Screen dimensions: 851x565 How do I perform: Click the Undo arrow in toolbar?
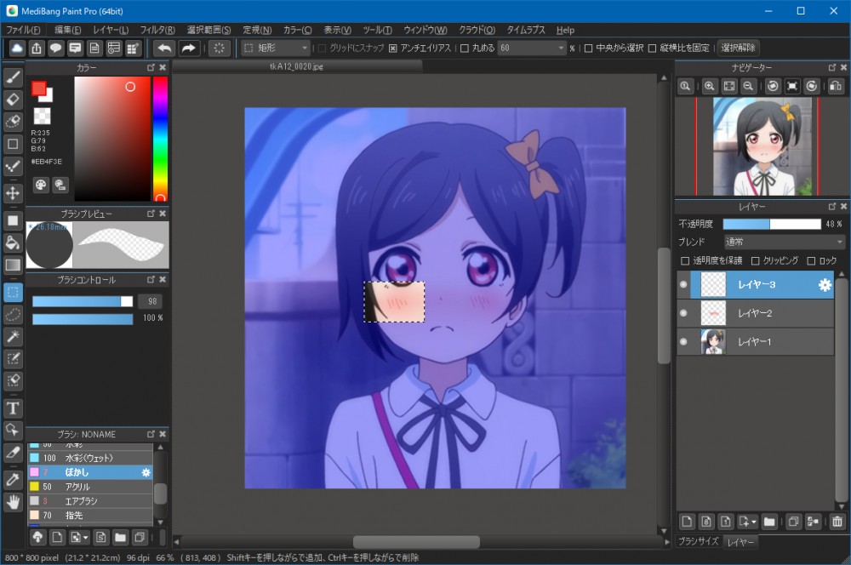(x=164, y=49)
